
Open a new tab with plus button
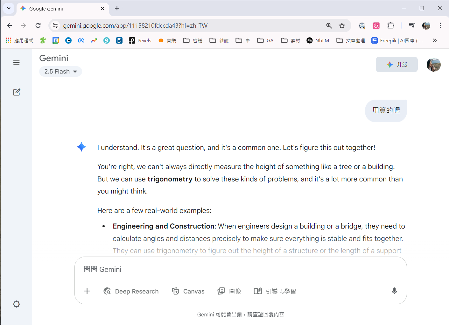click(x=117, y=8)
